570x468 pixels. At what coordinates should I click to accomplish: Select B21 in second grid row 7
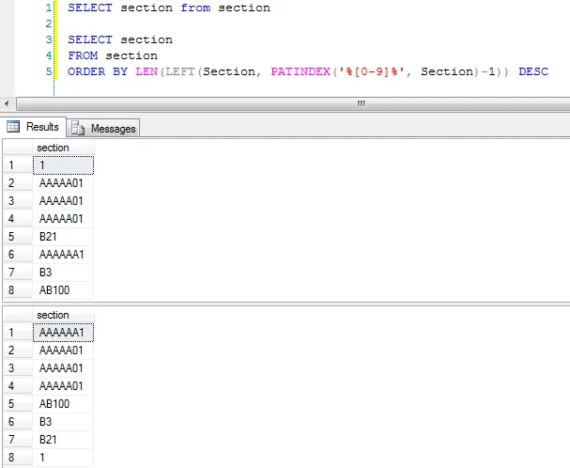click(x=63, y=440)
